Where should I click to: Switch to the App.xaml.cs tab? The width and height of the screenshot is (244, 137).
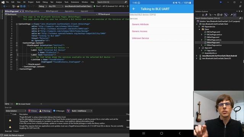(x=69, y=11)
